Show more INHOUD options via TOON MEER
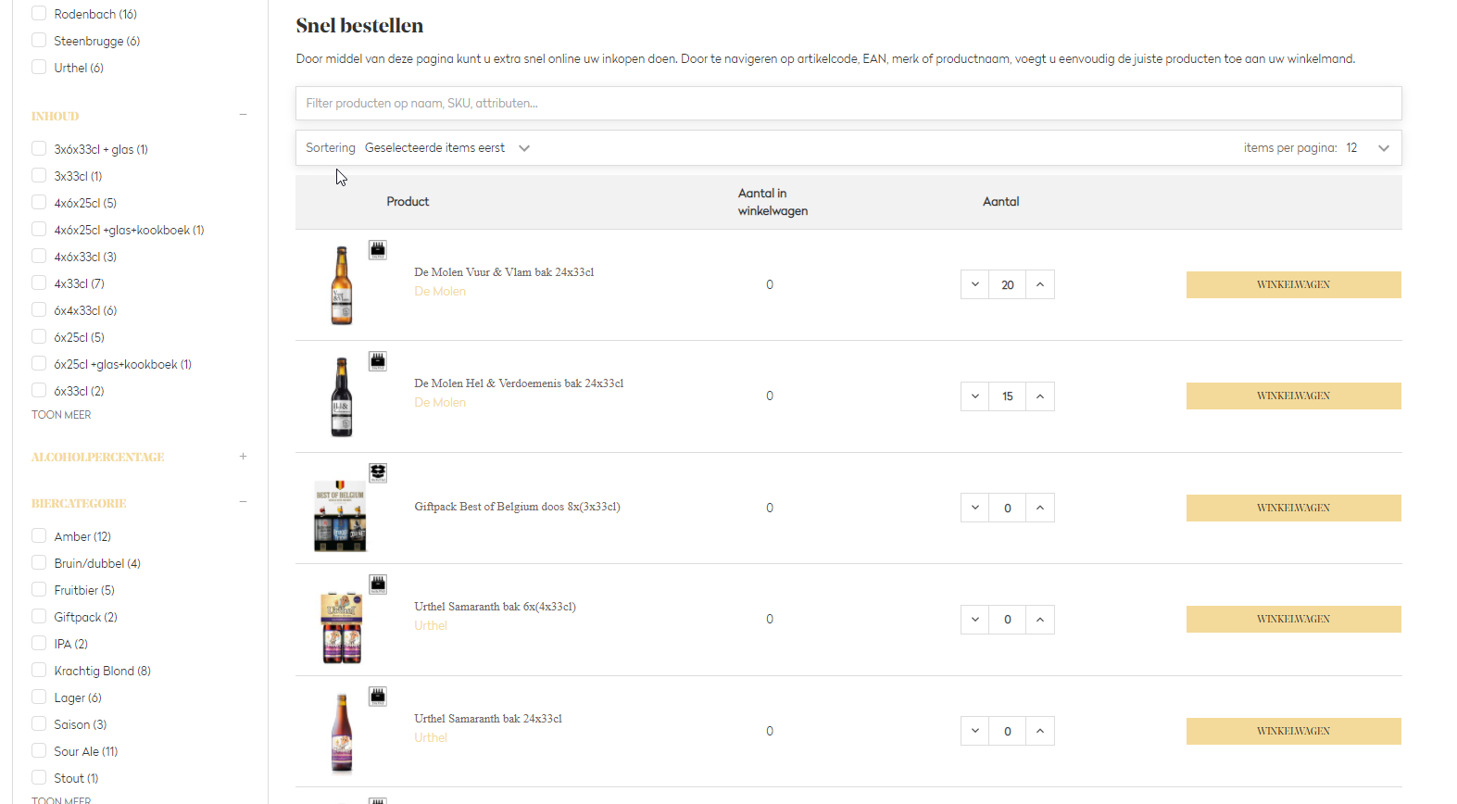This screenshot has width=1457, height=804. (61, 415)
